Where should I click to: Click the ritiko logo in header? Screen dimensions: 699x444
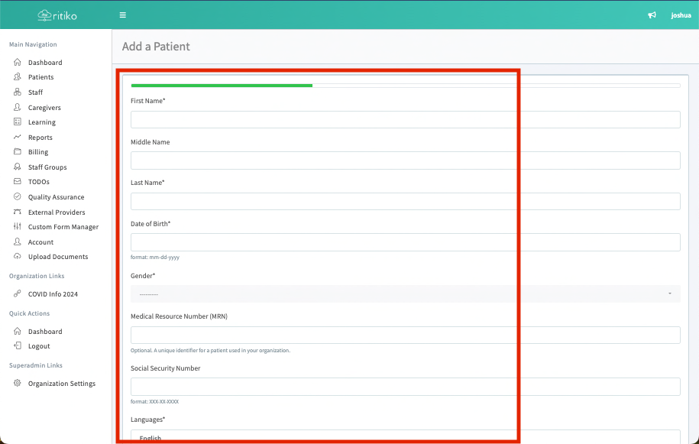[57, 15]
